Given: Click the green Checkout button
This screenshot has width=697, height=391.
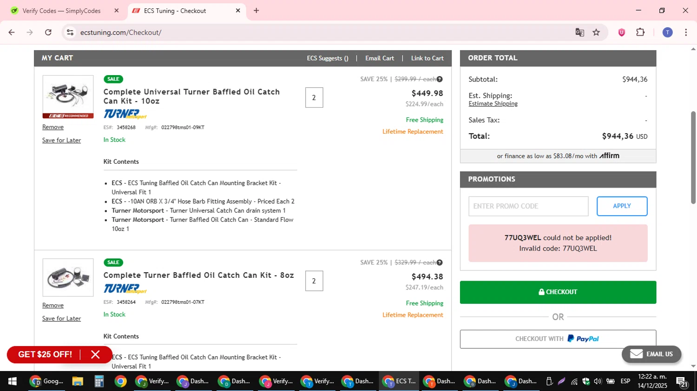Looking at the screenshot, I should (558, 292).
